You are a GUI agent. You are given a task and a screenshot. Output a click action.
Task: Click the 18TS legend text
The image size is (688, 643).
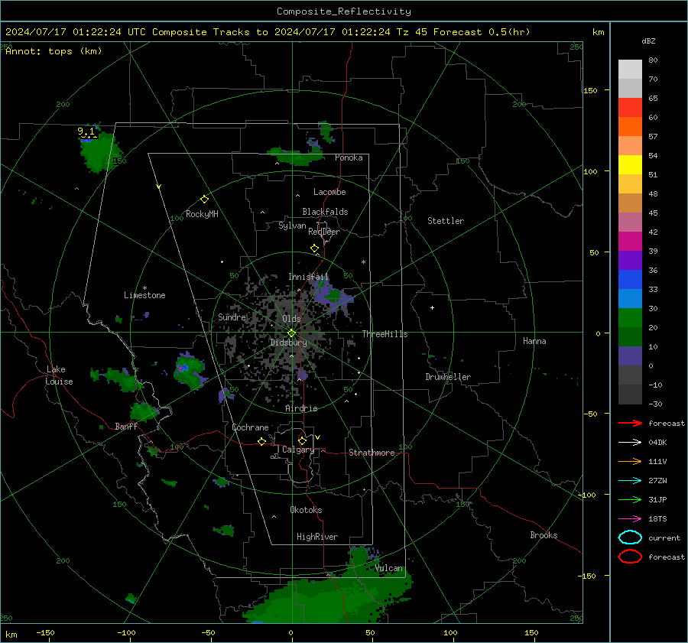657,519
